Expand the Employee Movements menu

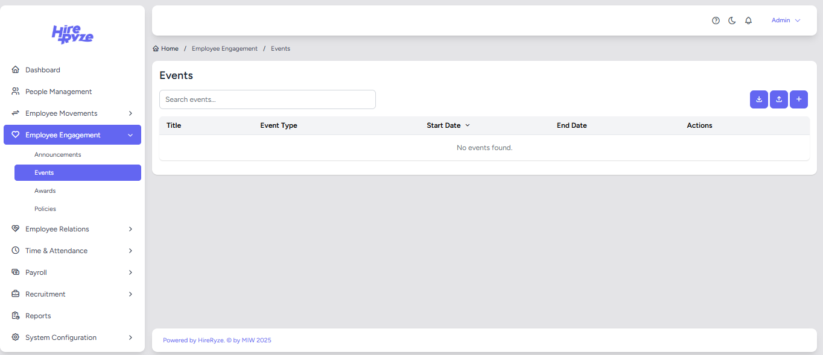[x=72, y=113]
